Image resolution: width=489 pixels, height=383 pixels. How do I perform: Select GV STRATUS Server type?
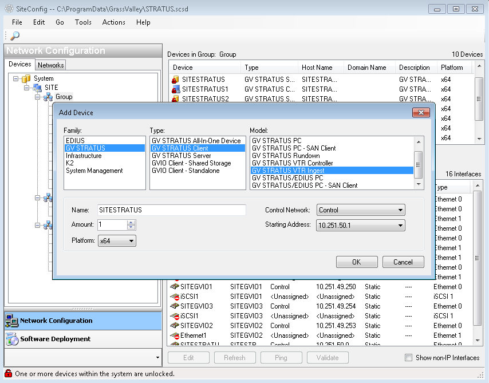(198, 156)
